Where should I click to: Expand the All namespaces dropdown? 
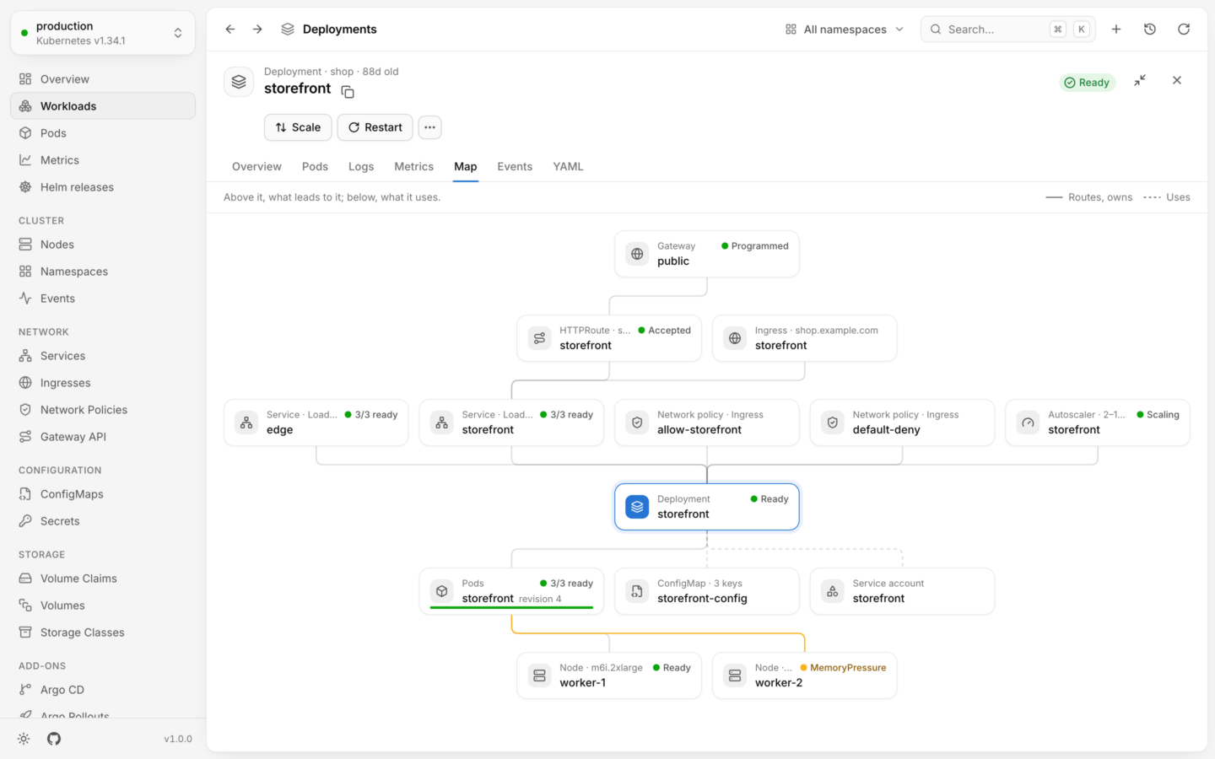[845, 30]
